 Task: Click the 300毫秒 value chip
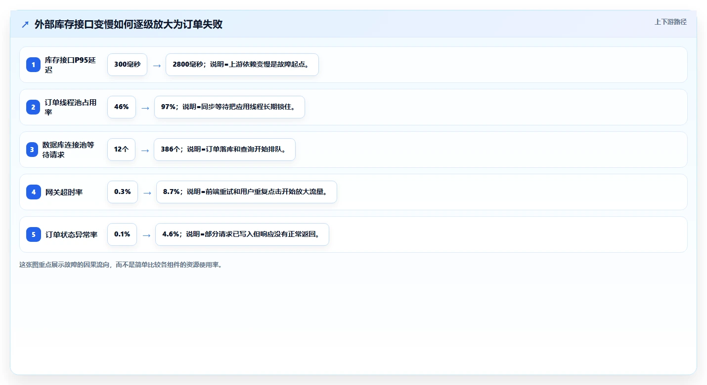[x=127, y=65]
